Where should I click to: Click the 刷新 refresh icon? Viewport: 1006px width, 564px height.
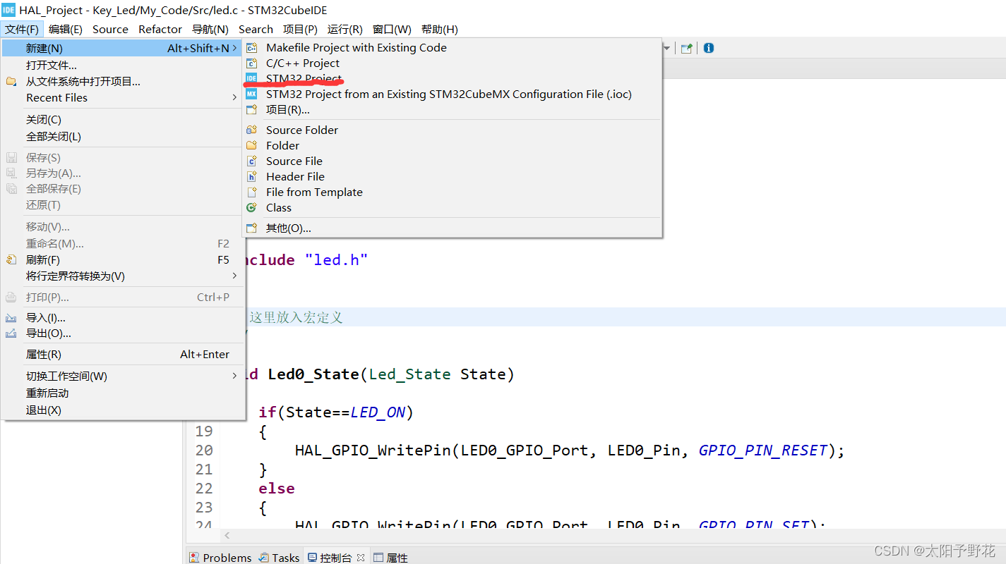click(x=11, y=259)
